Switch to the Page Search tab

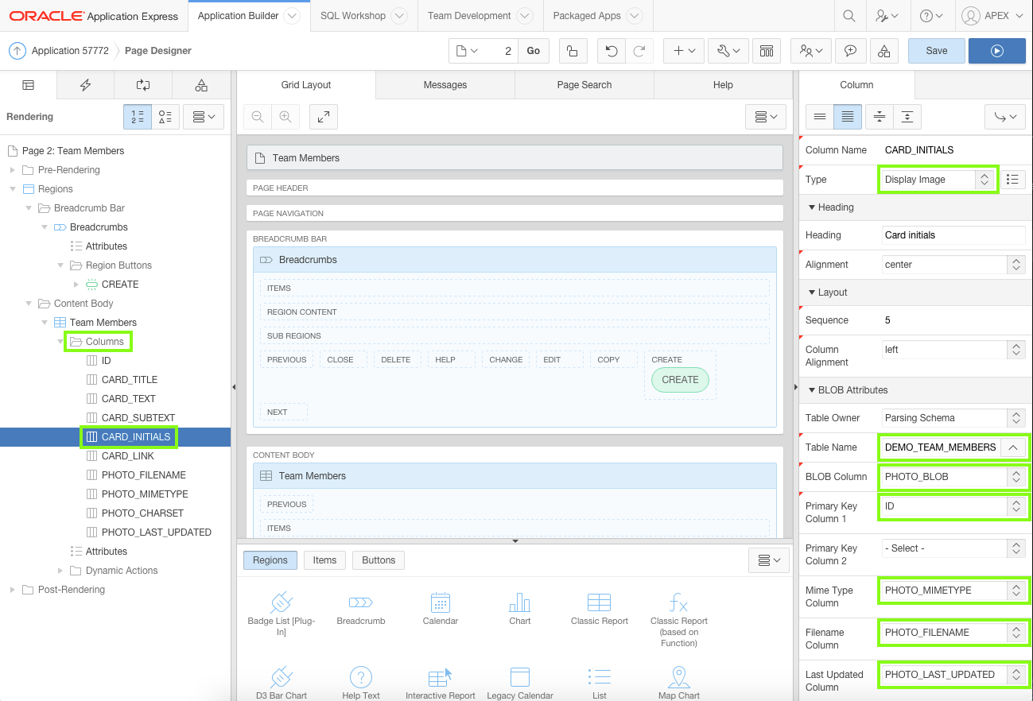[x=584, y=85]
